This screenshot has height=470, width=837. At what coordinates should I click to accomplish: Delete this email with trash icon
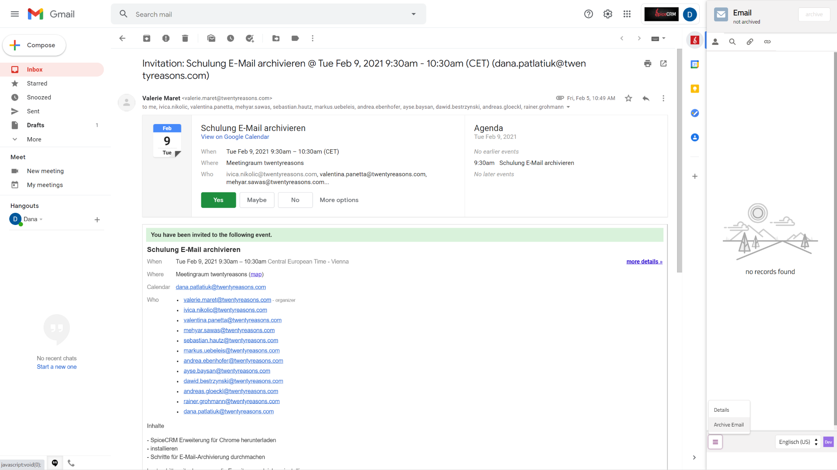tap(185, 38)
